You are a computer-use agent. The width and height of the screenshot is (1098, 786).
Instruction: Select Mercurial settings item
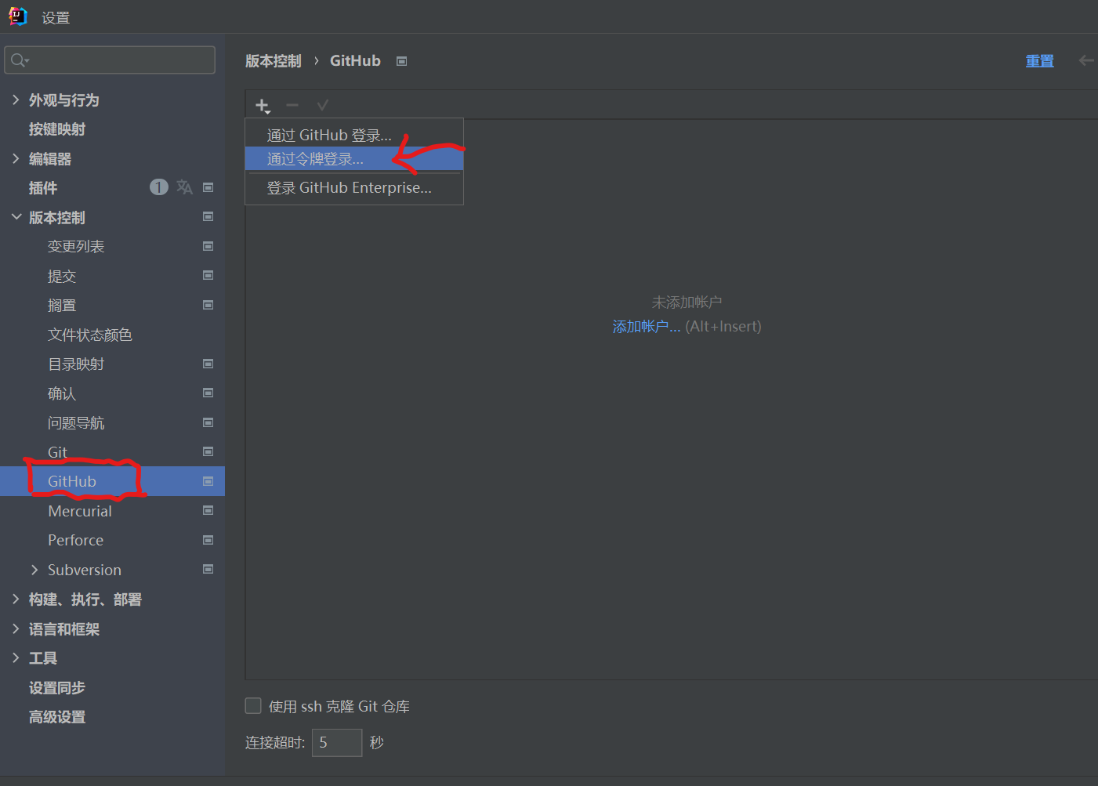[x=80, y=511]
